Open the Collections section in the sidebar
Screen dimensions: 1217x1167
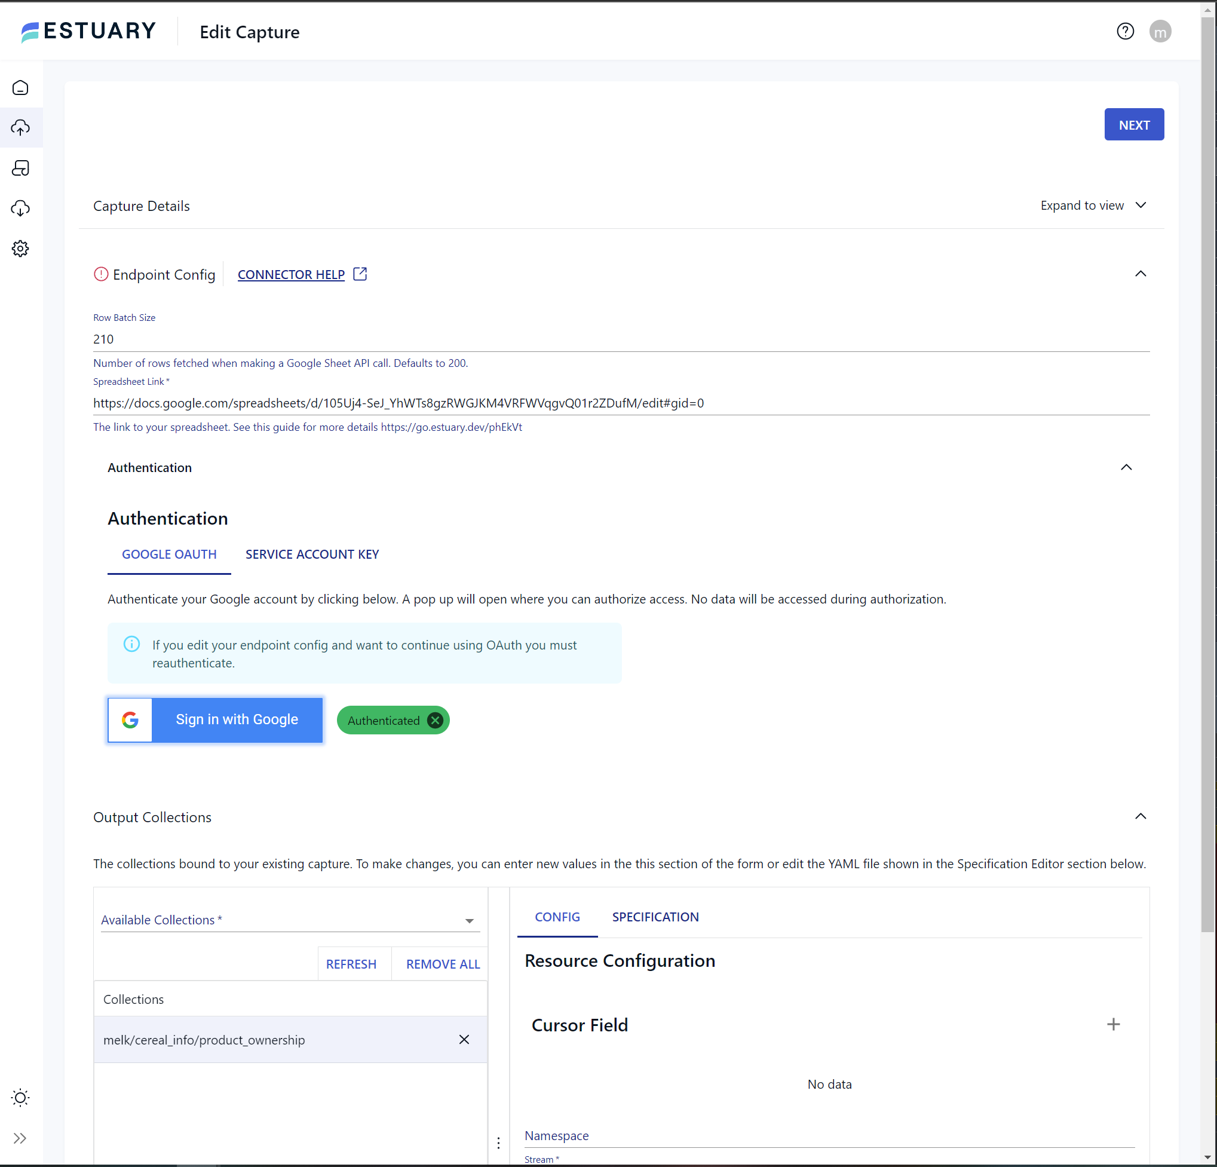20,169
